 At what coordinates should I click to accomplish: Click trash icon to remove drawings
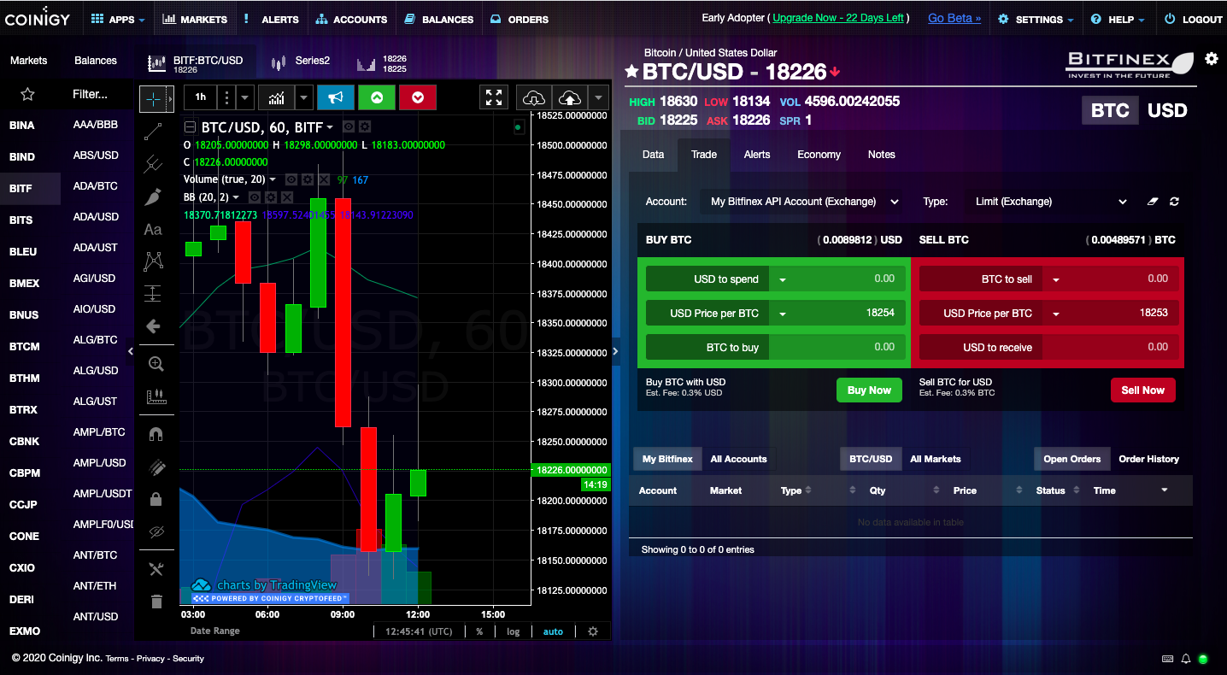(x=156, y=602)
